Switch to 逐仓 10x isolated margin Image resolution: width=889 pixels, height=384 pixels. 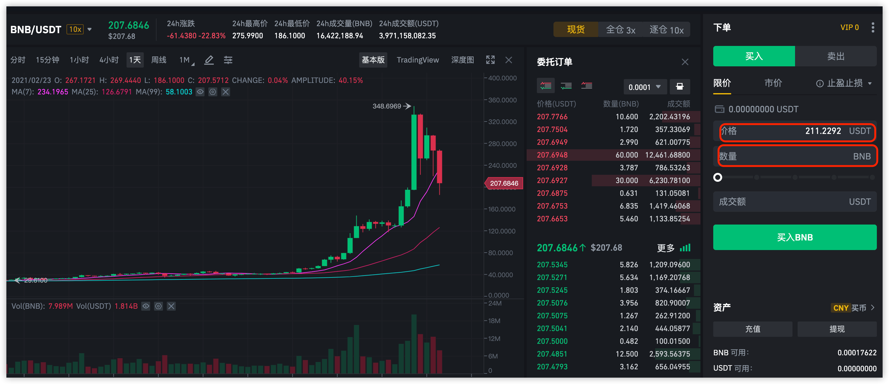(x=666, y=30)
